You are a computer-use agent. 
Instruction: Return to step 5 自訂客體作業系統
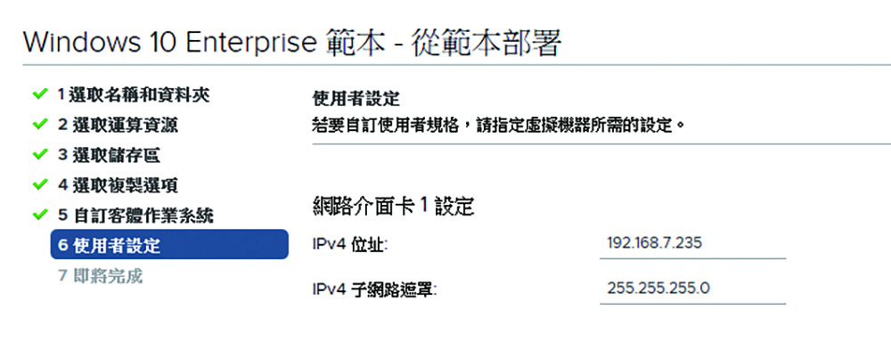coord(135,216)
